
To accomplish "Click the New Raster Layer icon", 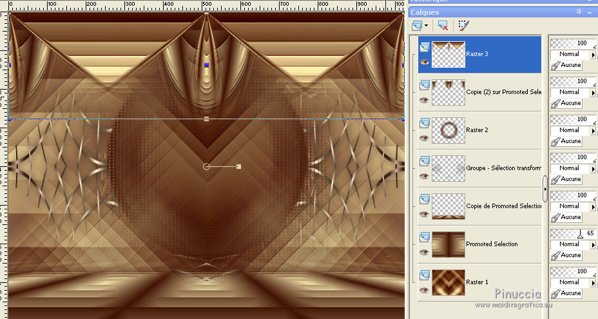I will point(417,25).
